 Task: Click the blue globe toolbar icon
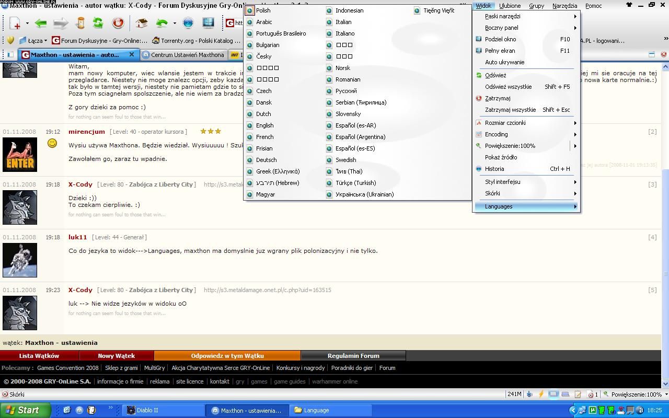188,23
